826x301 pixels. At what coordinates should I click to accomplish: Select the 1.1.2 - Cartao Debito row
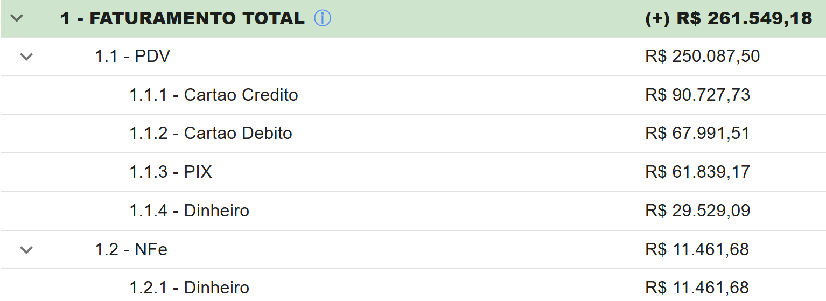point(211,133)
